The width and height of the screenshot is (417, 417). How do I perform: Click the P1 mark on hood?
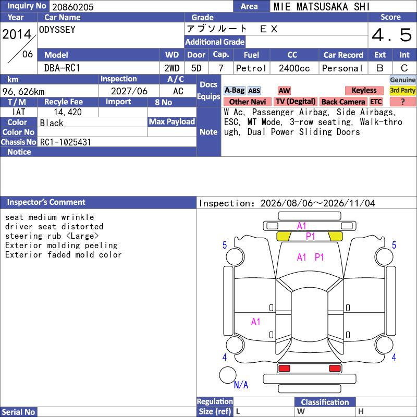pyautogui.click(x=319, y=257)
